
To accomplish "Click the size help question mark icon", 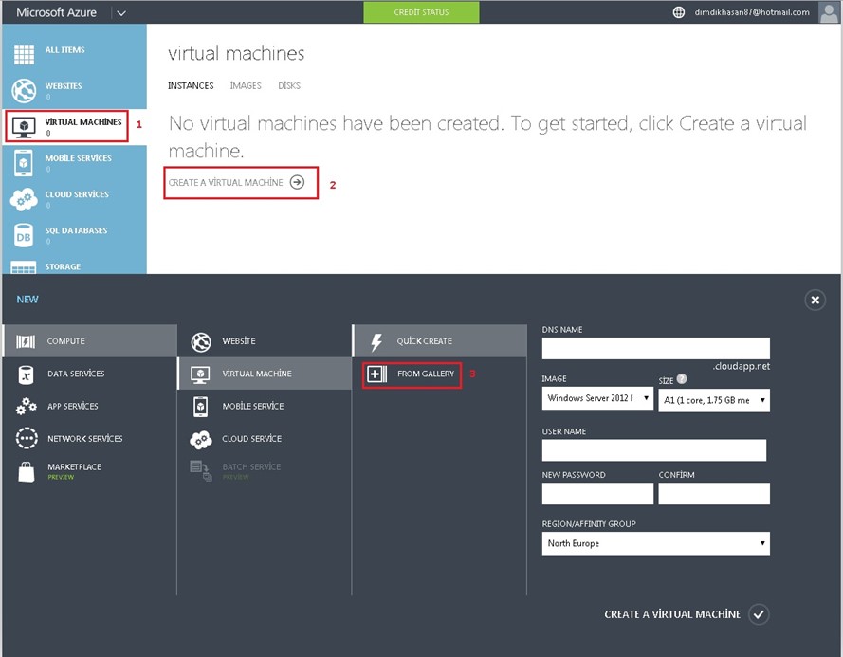I will click(681, 379).
